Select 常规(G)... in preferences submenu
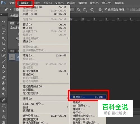Viewport: 140px width, 124px height. click(x=88, y=97)
